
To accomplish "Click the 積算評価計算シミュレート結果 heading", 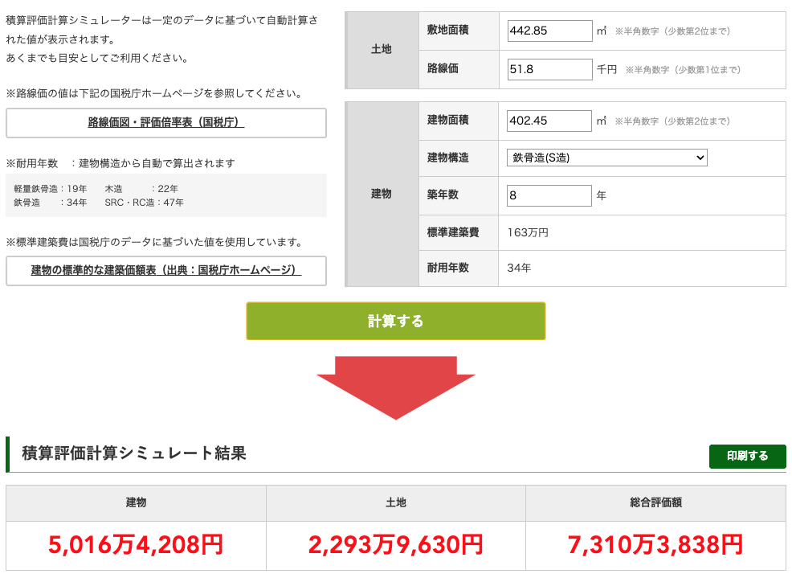I will [134, 453].
